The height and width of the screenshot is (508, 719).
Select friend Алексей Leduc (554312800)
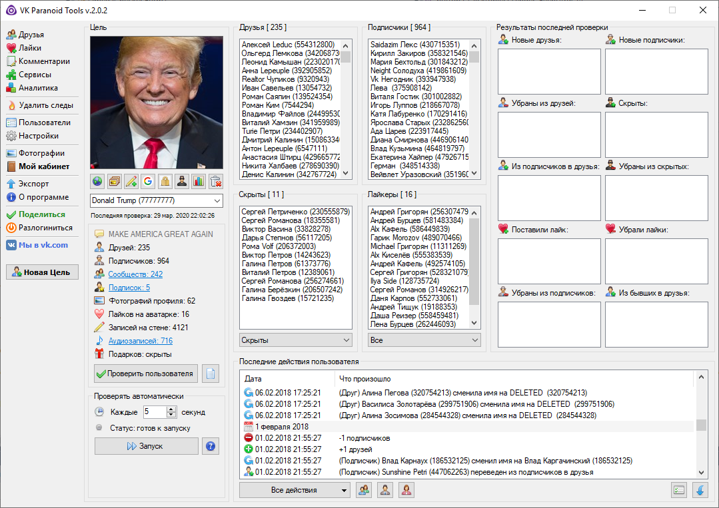click(288, 45)
